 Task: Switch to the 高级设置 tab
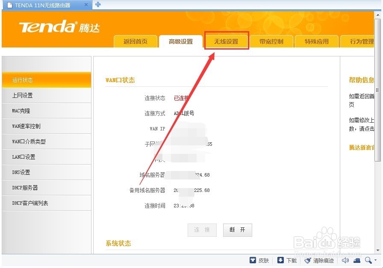(181, 41)
